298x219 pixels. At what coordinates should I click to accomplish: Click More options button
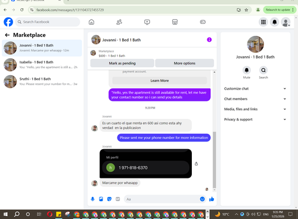[x=185, y=63]
